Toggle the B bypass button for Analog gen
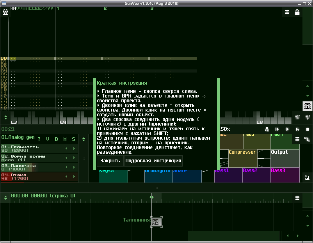This screenshot has width=313, height=243. (56, 139)
